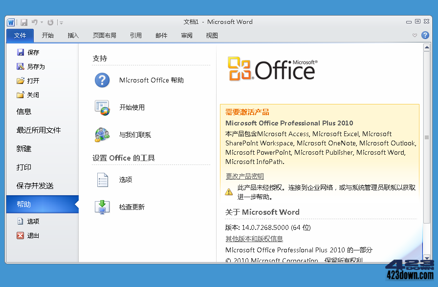Screen dimensions: 438x287
Task: Switch to the 页面布局 ribbon tab
Action: tap(105, 36)
